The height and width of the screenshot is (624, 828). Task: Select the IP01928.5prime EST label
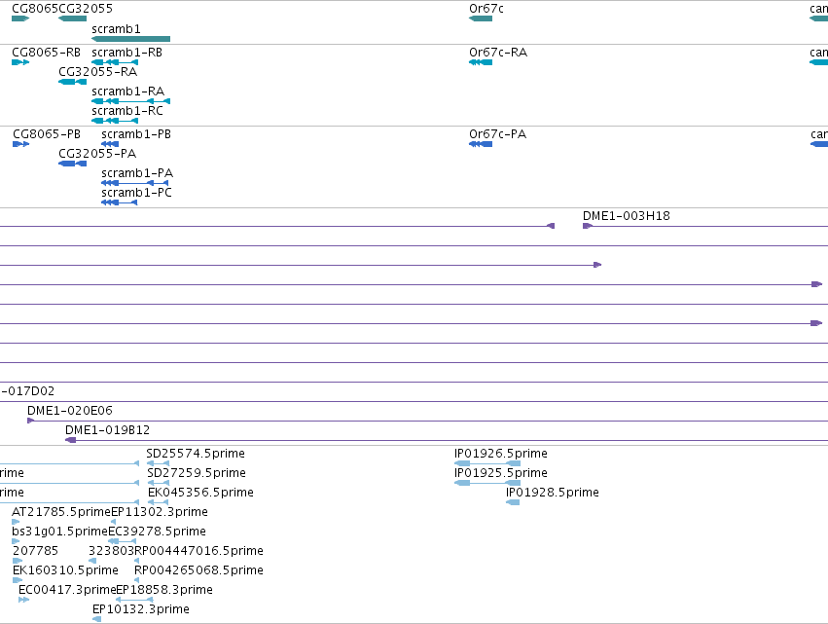tap(553, 493)
